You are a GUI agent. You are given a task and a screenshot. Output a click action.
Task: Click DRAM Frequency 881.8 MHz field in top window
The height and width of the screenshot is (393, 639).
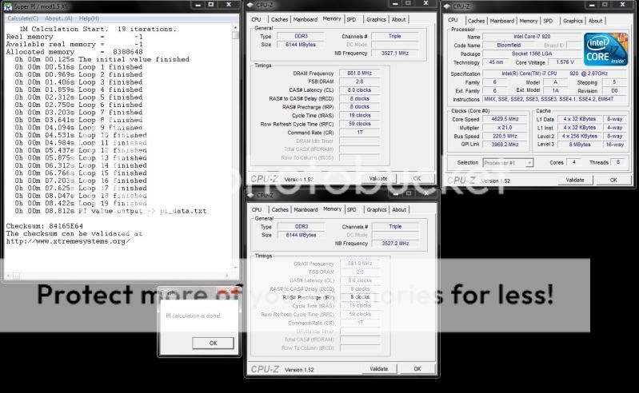[359, 73]
